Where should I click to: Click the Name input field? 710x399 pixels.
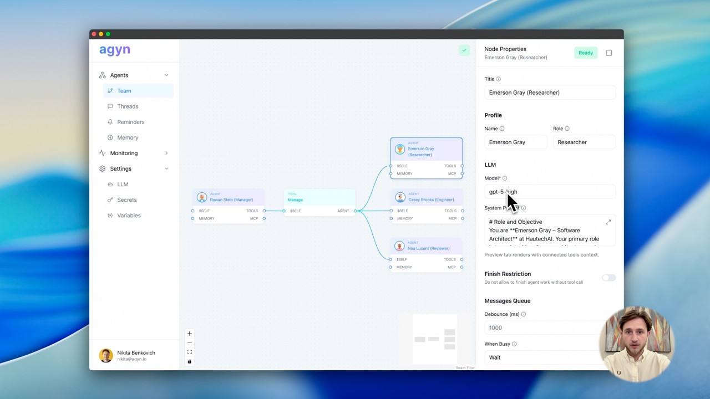tap(516, 142)
